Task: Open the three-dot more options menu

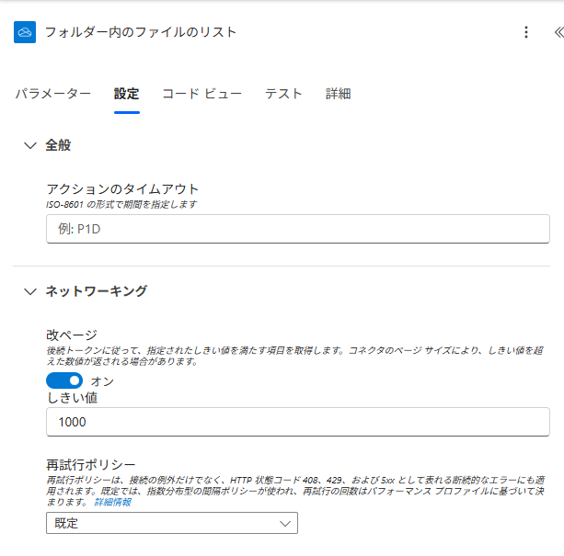Action: (x=526, y=32)
